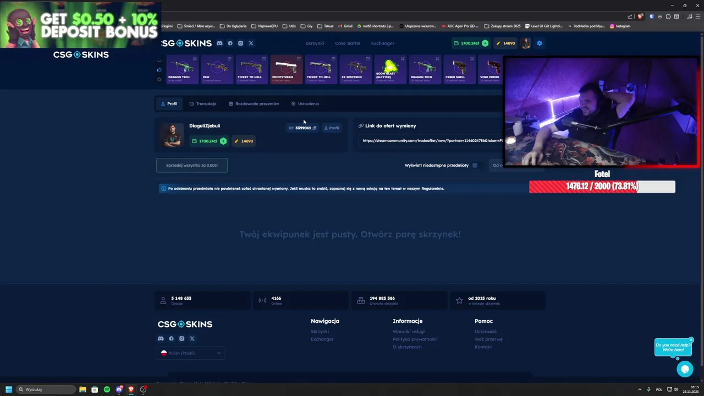This screenshot has width=704, height=396.
Task: Expand the Polish (Polski) language dropdown
Action: (x=191, y=353)
